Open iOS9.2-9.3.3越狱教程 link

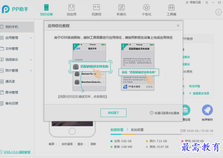pos(17,152)
